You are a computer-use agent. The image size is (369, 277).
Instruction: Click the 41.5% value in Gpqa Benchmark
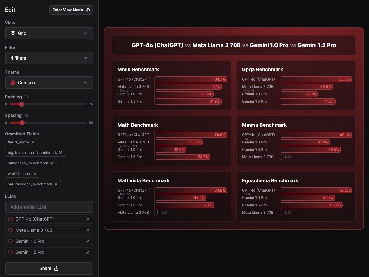329,101
